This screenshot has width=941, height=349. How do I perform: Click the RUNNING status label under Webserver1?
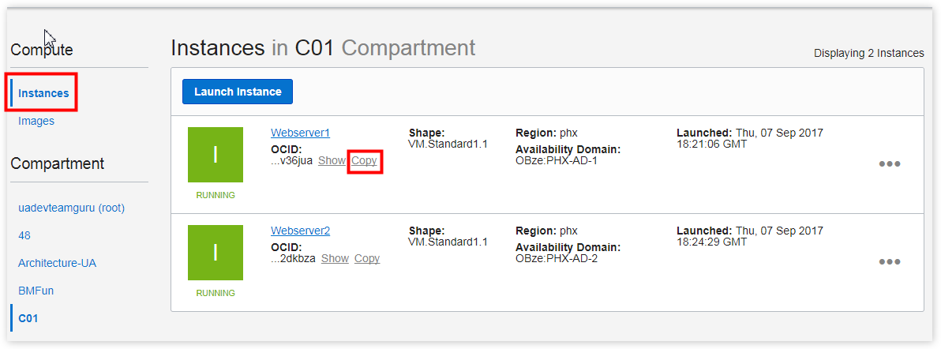(216, 195)
